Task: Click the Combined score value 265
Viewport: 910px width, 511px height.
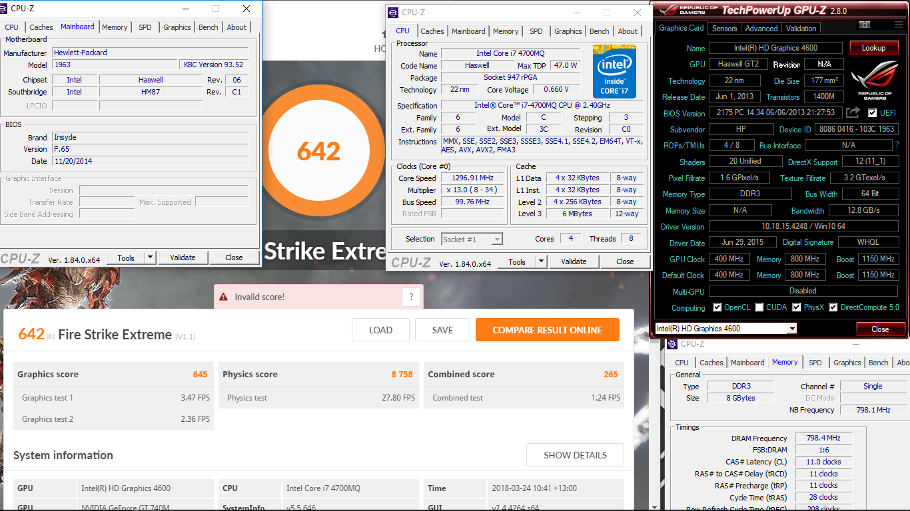Action: click(611, 374)
